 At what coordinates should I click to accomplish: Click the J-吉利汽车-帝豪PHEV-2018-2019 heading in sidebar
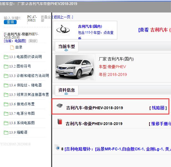(21, 36)
